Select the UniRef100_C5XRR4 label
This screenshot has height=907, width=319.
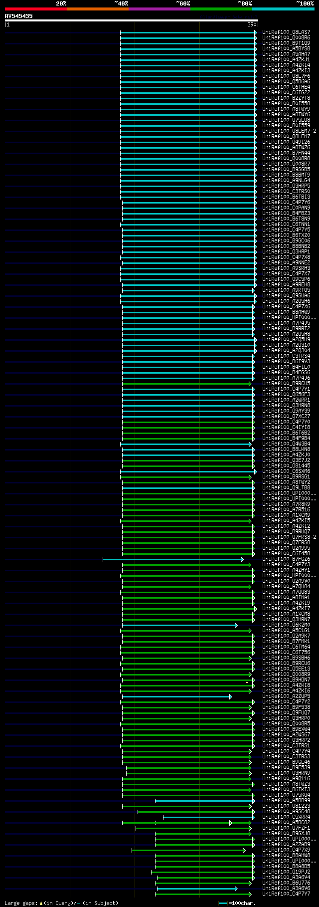pos(286,817)
